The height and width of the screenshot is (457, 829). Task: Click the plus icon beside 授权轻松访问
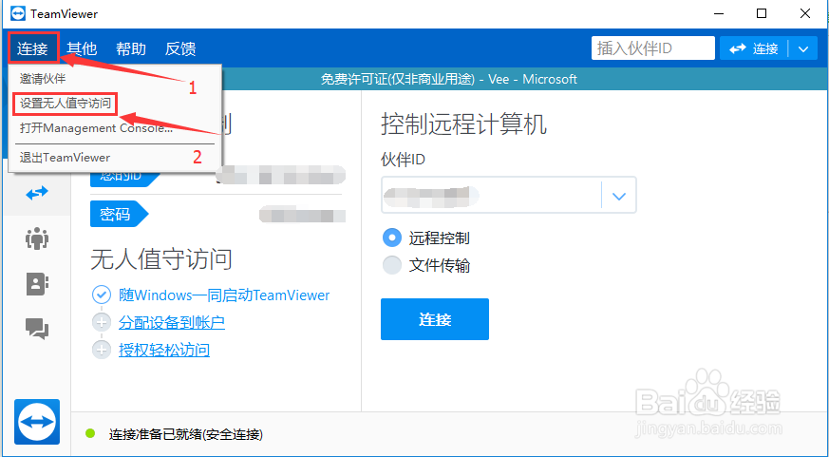(102, 350)
